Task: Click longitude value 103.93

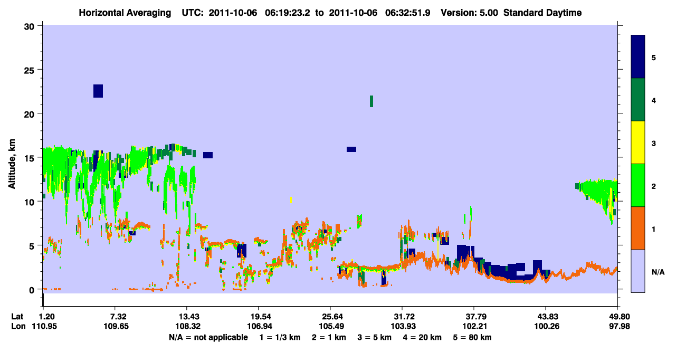Action: 402,327
